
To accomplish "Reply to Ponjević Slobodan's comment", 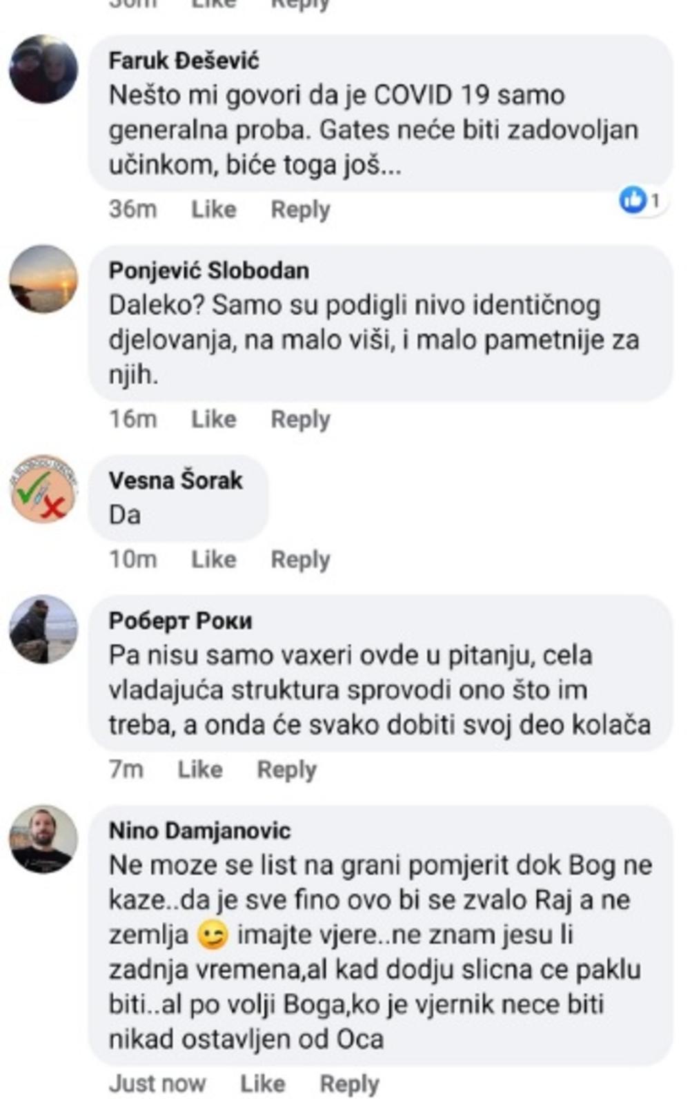I will pyautogui.click(x=300, y=419).
